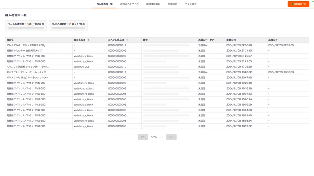Click the 再入荷通知一覧 page heading
314x176 pixels.
(x=16, y=15)
